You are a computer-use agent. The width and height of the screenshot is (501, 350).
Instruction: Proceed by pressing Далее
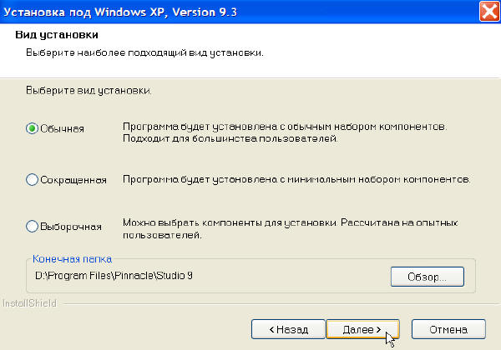coord(362,328)
